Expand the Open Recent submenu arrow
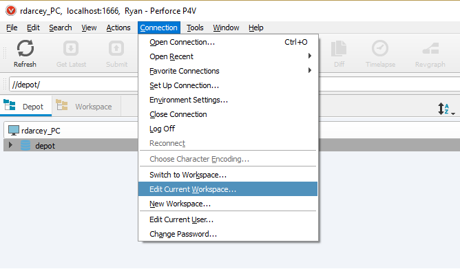 310,56
